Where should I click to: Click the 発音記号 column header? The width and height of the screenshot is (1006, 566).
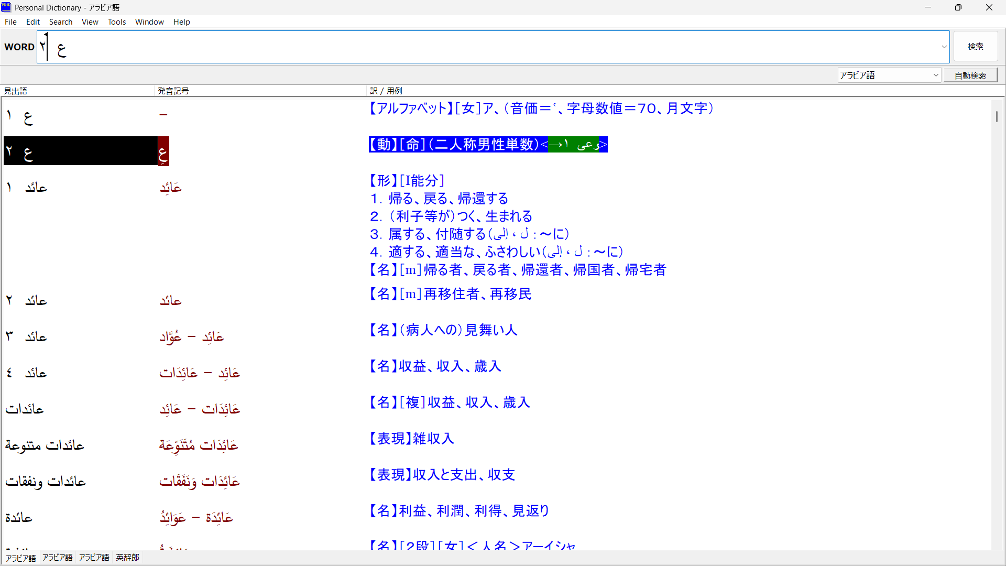pos(173,91)
